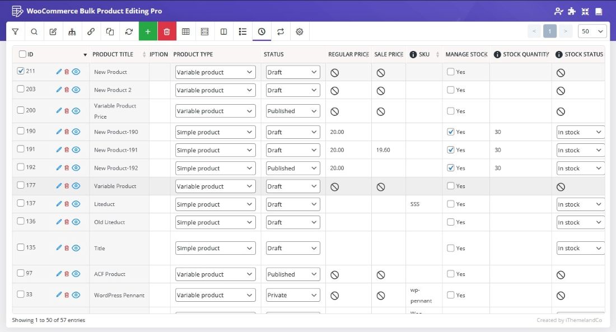
Task: View product 192 via its eye icon
Action: (x=76, y=168)
